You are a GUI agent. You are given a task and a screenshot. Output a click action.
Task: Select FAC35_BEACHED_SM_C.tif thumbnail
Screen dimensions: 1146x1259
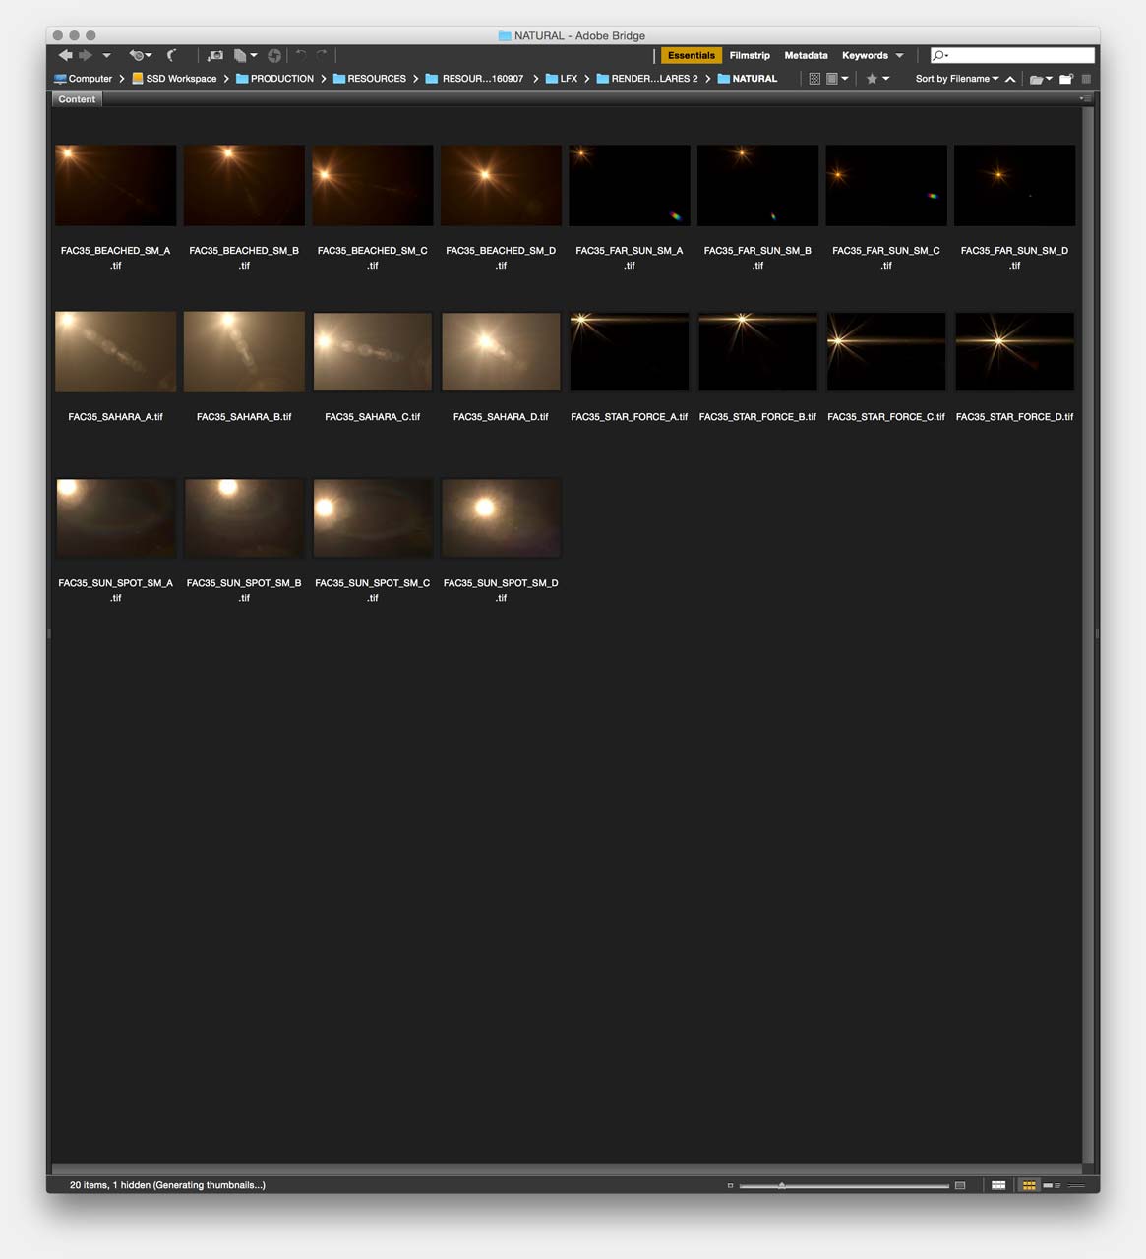click(373, 186)
